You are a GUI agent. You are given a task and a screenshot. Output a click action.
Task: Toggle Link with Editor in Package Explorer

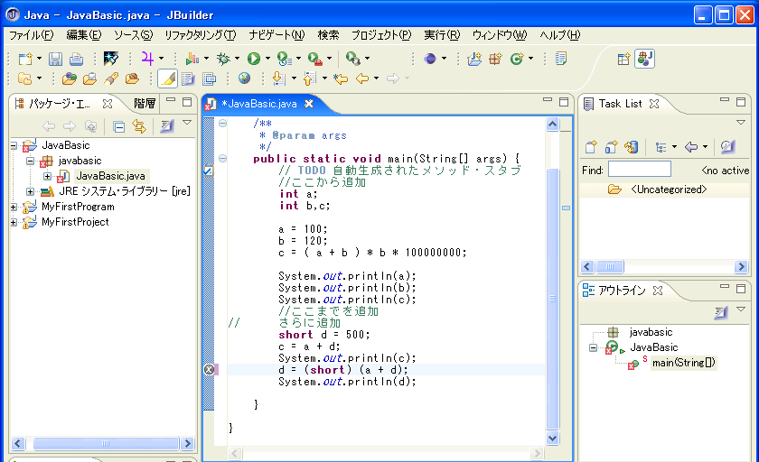139,126
